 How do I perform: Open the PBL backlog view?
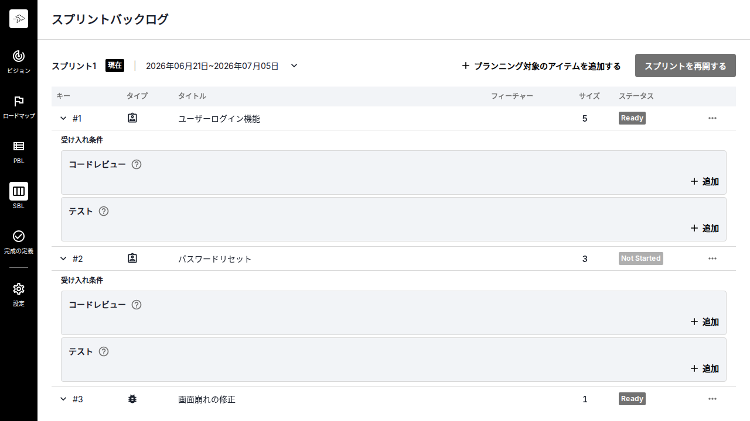pos(19,152)
